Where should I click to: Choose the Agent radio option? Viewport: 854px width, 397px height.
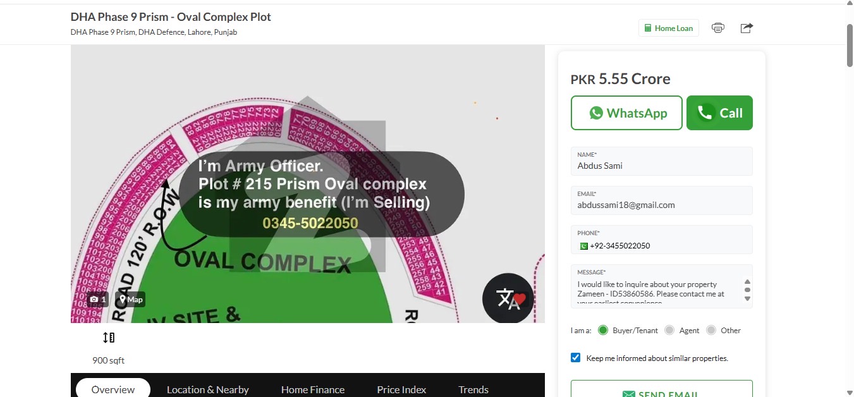coord(669,330)
